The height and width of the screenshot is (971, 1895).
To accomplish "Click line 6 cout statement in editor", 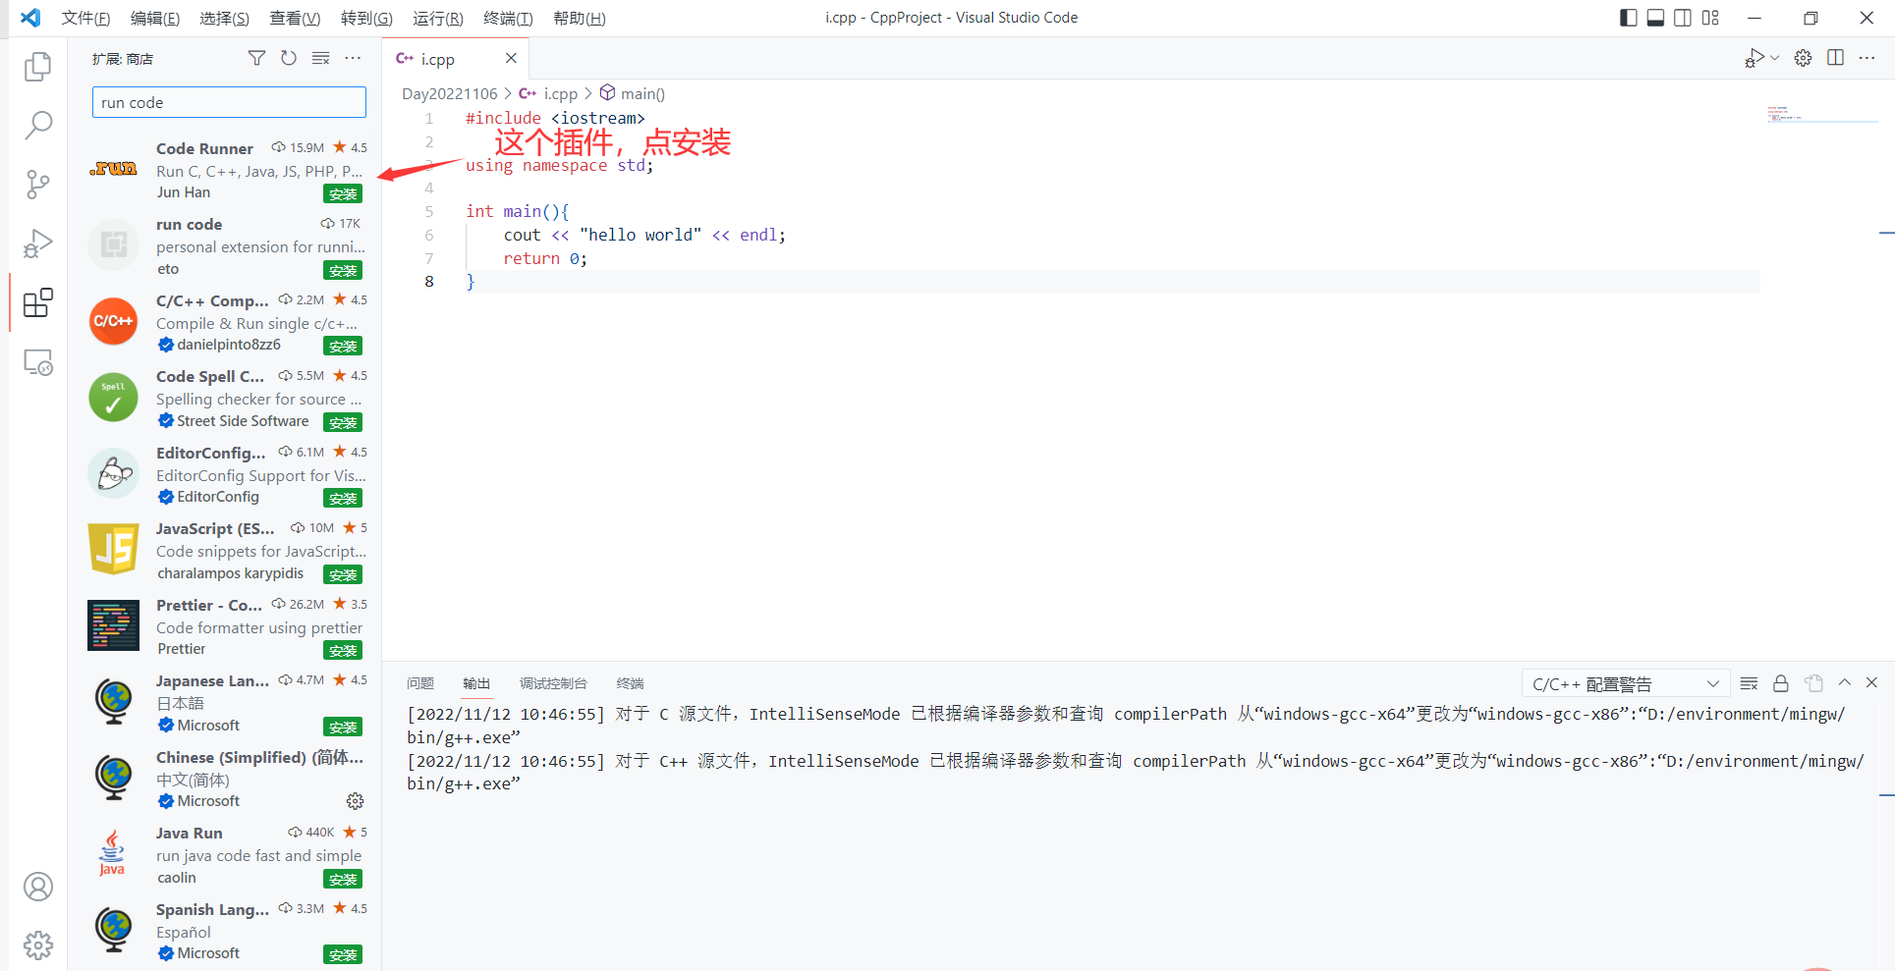I will [x=644, y=235].
